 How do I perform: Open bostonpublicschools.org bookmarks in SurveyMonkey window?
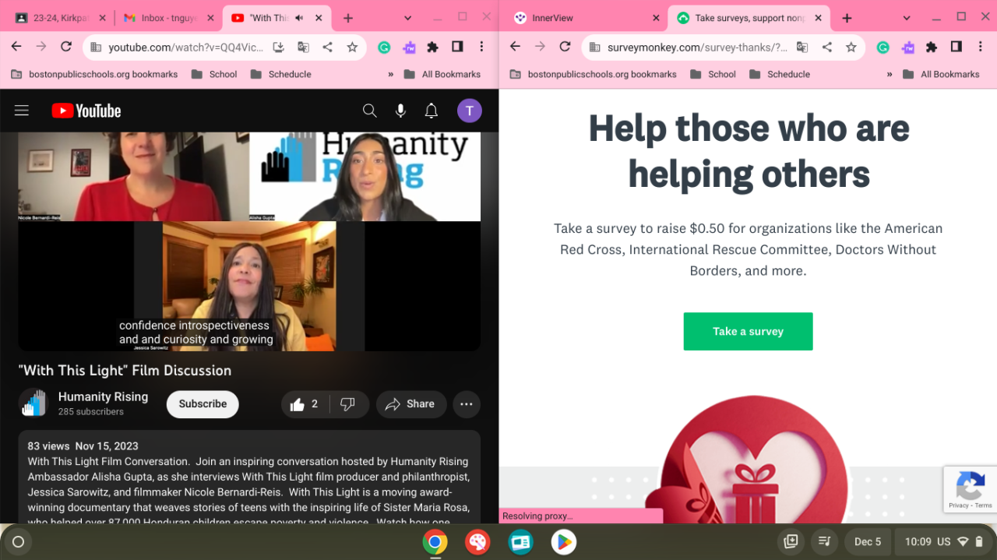click(593, 75)
